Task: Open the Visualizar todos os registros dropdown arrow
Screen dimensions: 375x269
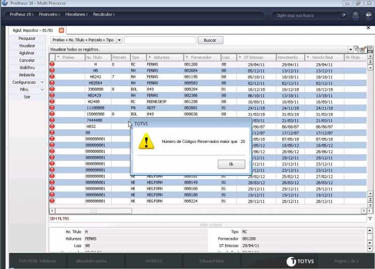Action: point(350,50)
